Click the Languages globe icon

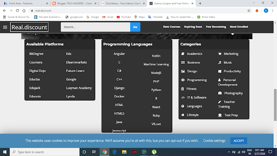tap(183, 106)
